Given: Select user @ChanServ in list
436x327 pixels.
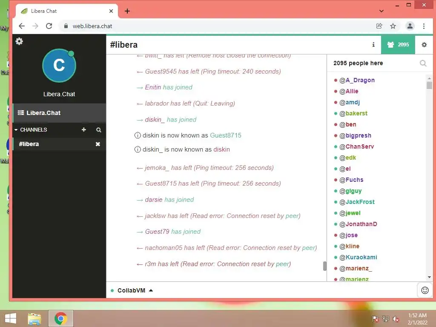Looking at the screenshot, I should [356, 146].
